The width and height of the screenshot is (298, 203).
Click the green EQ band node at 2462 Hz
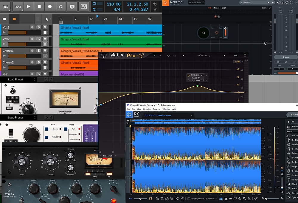[x=198, y=86]
